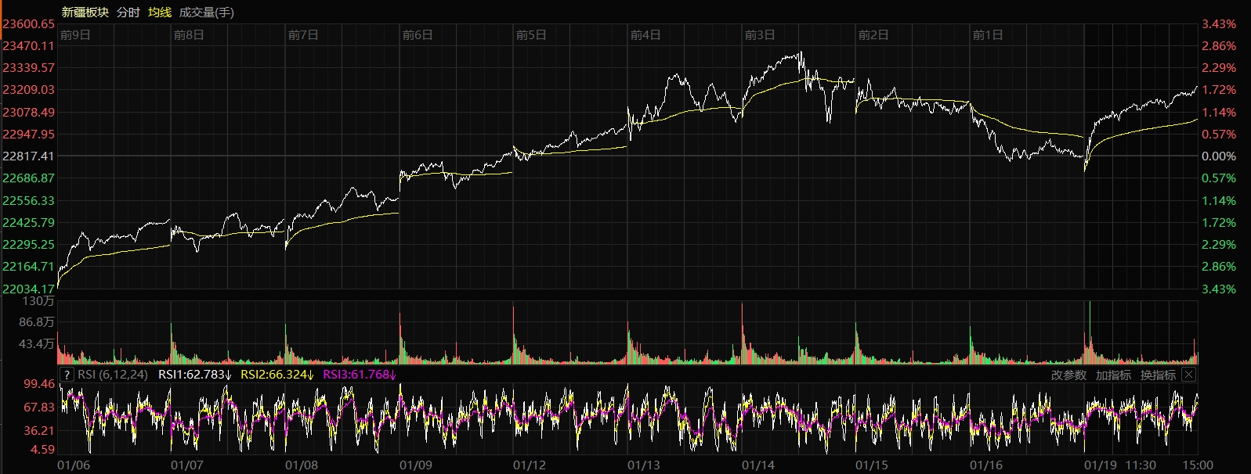Toggle the 均线 average line label

pos(160,12)
